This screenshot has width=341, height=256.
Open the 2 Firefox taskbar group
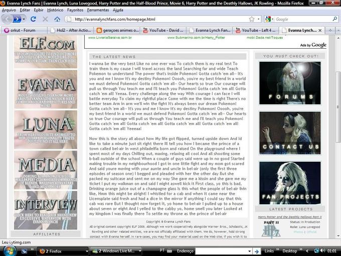(x=63, y=251)
